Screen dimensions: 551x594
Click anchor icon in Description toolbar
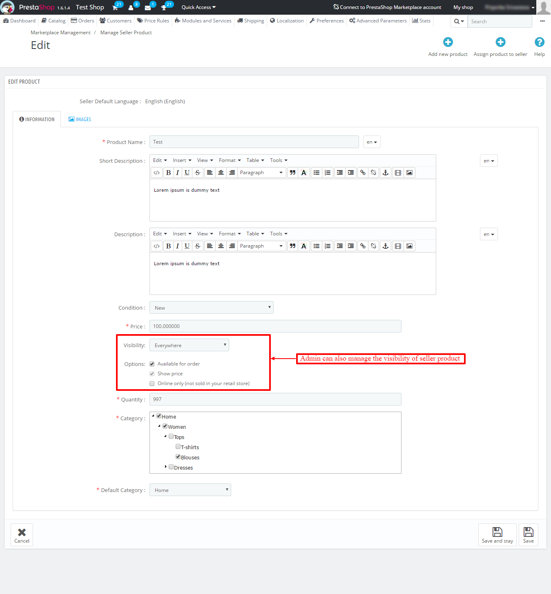385,246
